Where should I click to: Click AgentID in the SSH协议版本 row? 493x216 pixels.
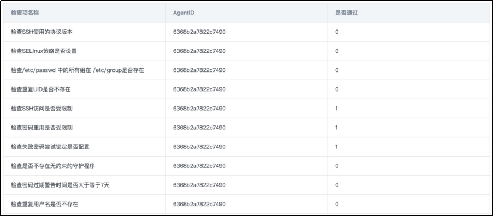tap(199, 32)
